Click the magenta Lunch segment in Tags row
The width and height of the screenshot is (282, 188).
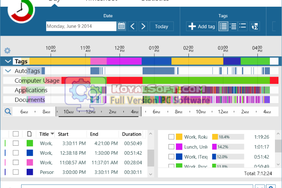click(x=124, y=61)
